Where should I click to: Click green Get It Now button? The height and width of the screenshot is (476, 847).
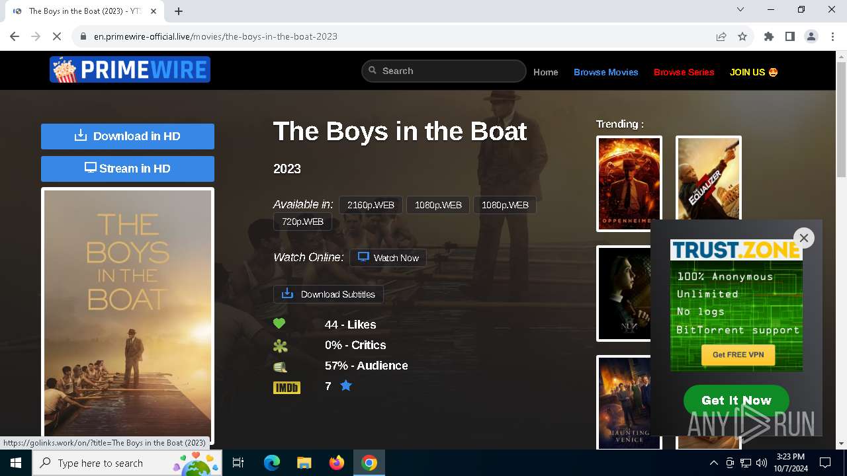point(736,400)
